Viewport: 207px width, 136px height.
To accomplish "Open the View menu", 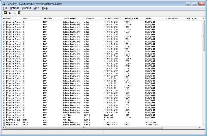I will 36,8.
